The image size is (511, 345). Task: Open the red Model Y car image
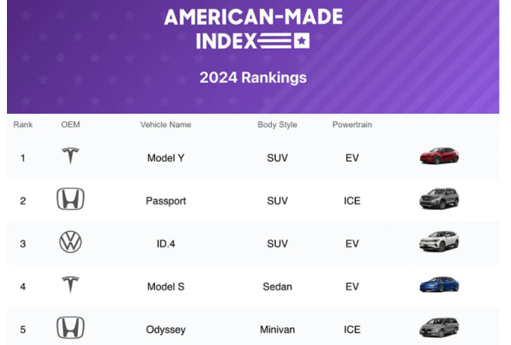click(x=439, y=156)
